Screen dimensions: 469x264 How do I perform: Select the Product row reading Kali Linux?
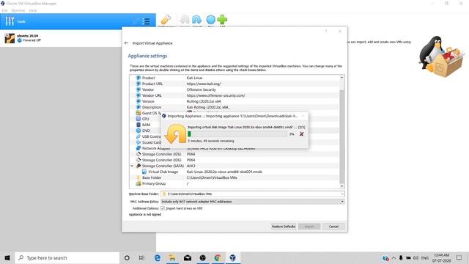coord(234,78)
